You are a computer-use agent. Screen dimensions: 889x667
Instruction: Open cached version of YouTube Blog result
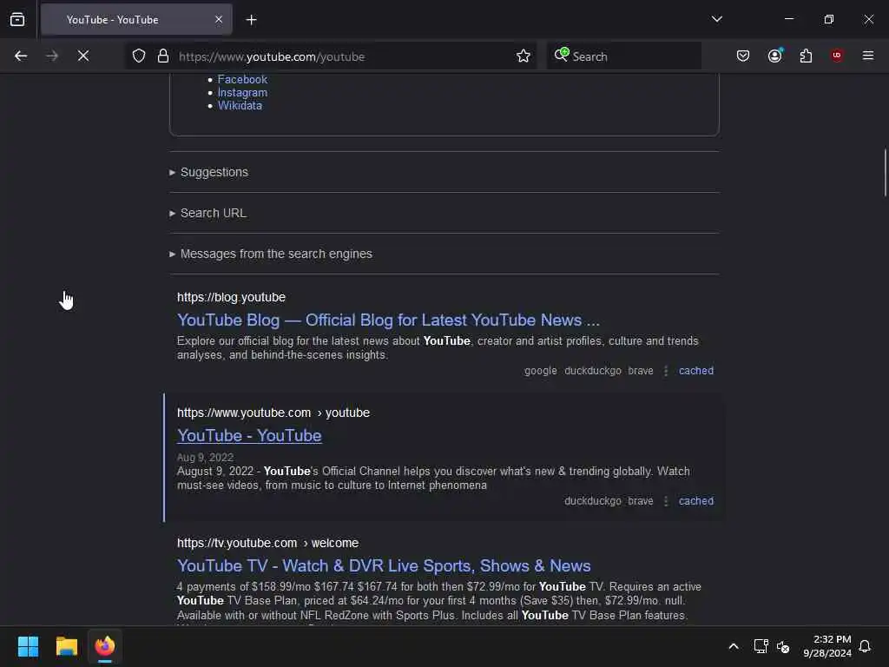pos(696,370)
